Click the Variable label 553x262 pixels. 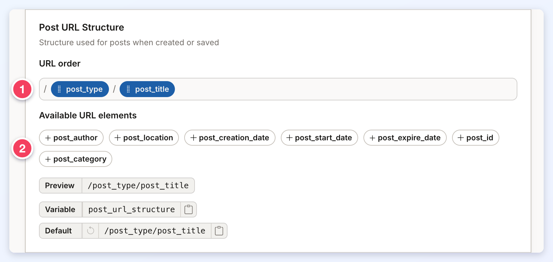(x=60, y=209)
